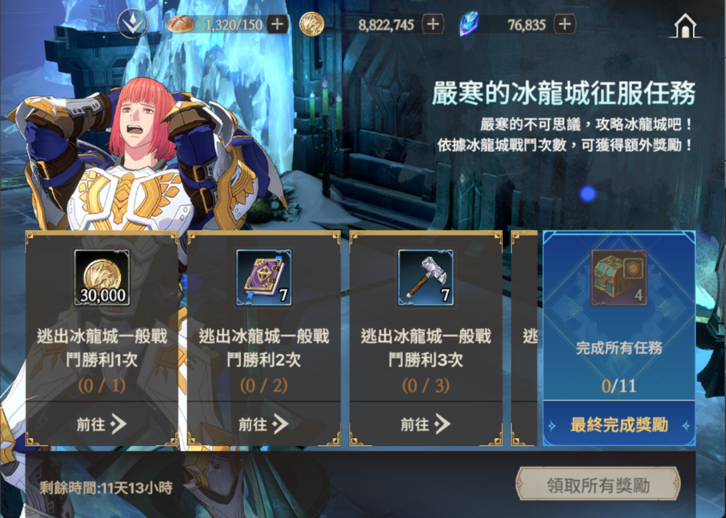
Task: Go to the 2-win mission via 前往
Action: coord(264,424)
